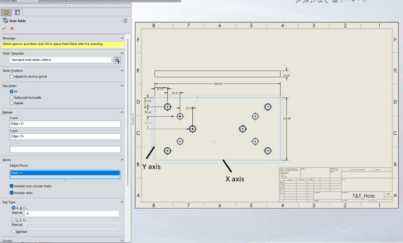The width and height of the screenshot is (403, 243).
Task: Open Hole Table help icon
Action: click(125, 21)
